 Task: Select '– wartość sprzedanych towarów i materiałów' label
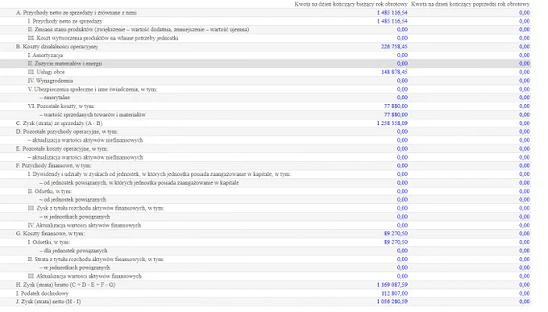[92, 114]
